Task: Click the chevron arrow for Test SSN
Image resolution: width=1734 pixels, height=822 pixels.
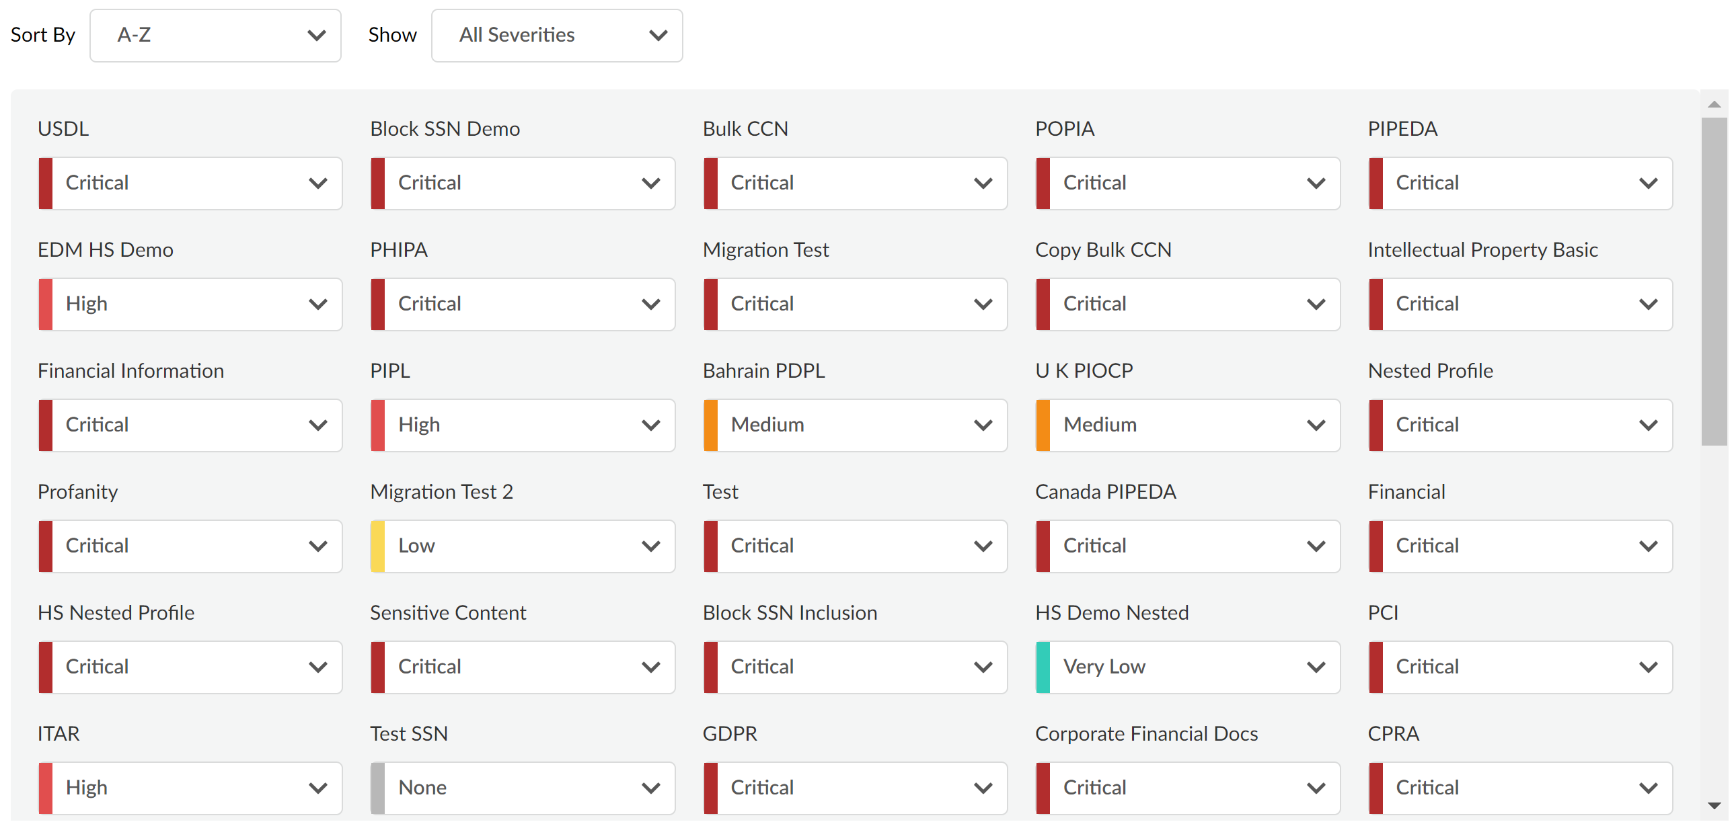Action: [650, 788]
